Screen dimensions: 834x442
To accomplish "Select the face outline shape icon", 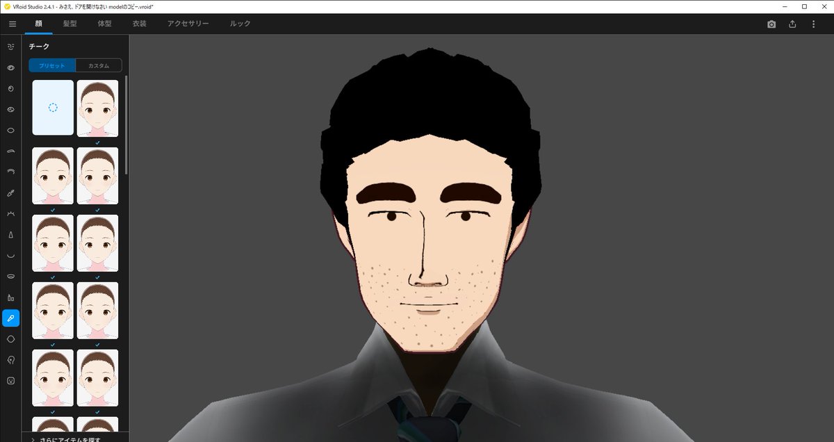I will [10, 339].
